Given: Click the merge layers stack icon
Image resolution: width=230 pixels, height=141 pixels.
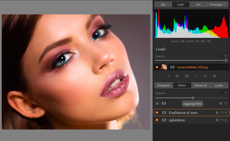Looking at the screenshot, I should coord(205,76).
